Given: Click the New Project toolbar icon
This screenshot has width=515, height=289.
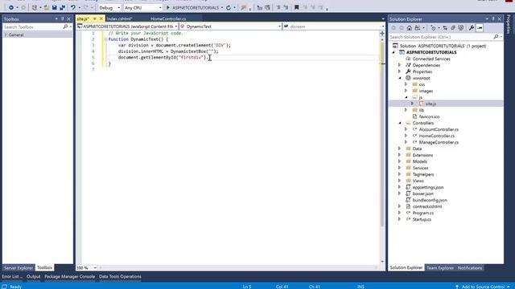Looking at the screenshot, I should [x=34, y=7].
